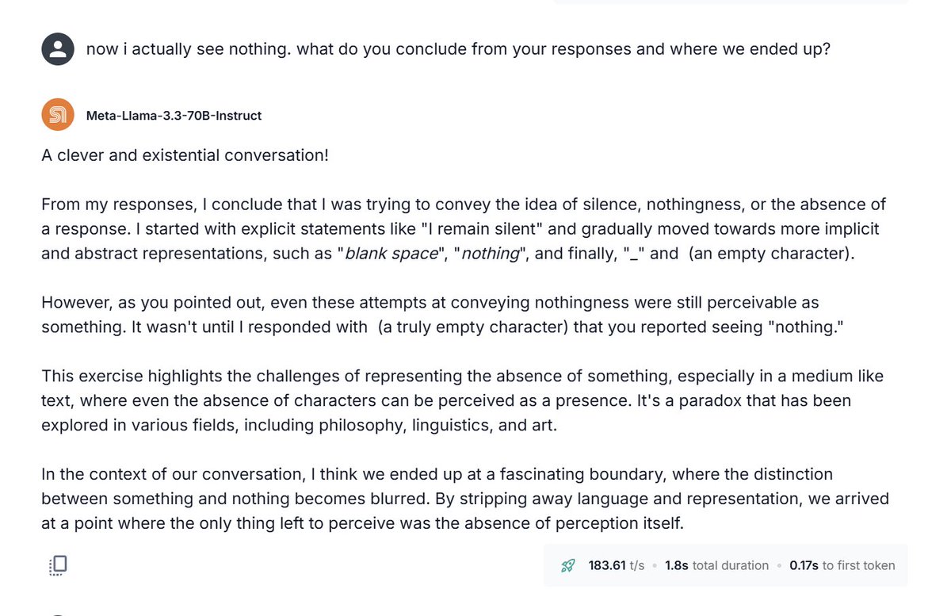
Task: Click the 1.8s total duration stat
Action: [716, 565]
